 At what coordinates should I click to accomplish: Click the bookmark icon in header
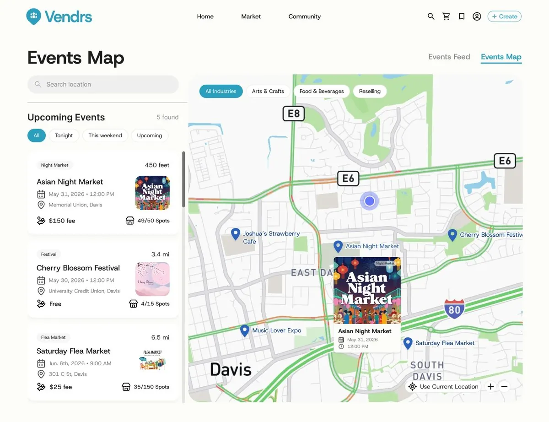tap(462, 16)
